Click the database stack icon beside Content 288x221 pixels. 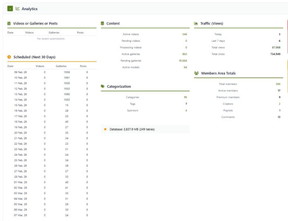click(x=103, y=24)
